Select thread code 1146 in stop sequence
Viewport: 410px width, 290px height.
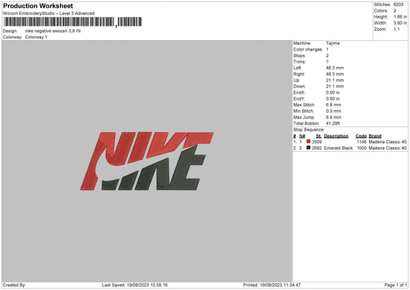pos(361,142)
